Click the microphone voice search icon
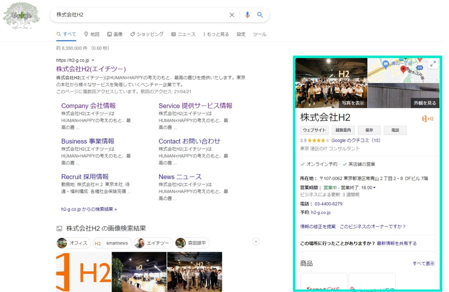Viewport: 449px width, 292px height. point(247,15)
